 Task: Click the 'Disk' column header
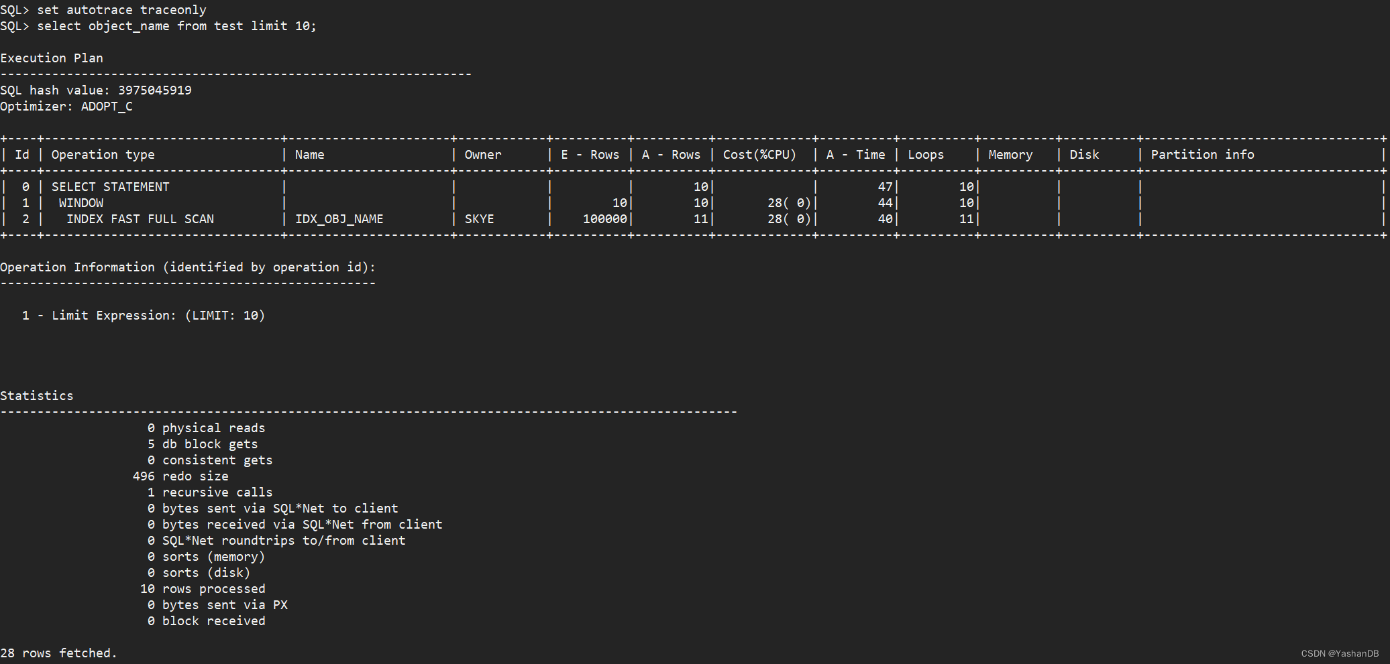[1084, 155]
